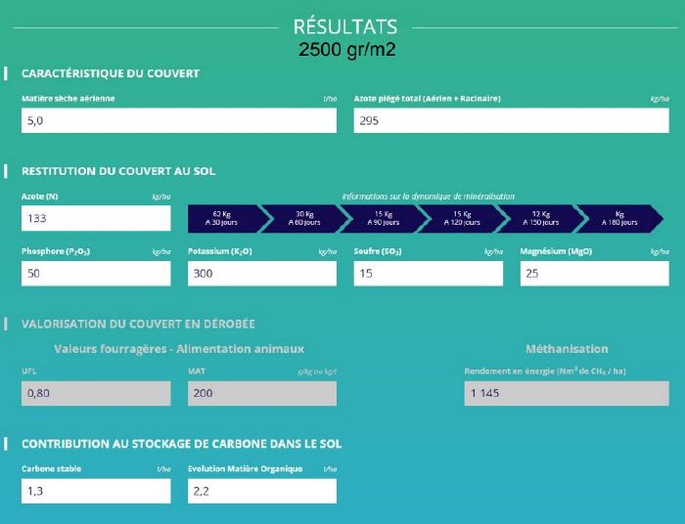Click the Potassium (K2O) field showing 300
This screenshot has width=685, height=524.
pyautogui.click(x=262, y=274)
